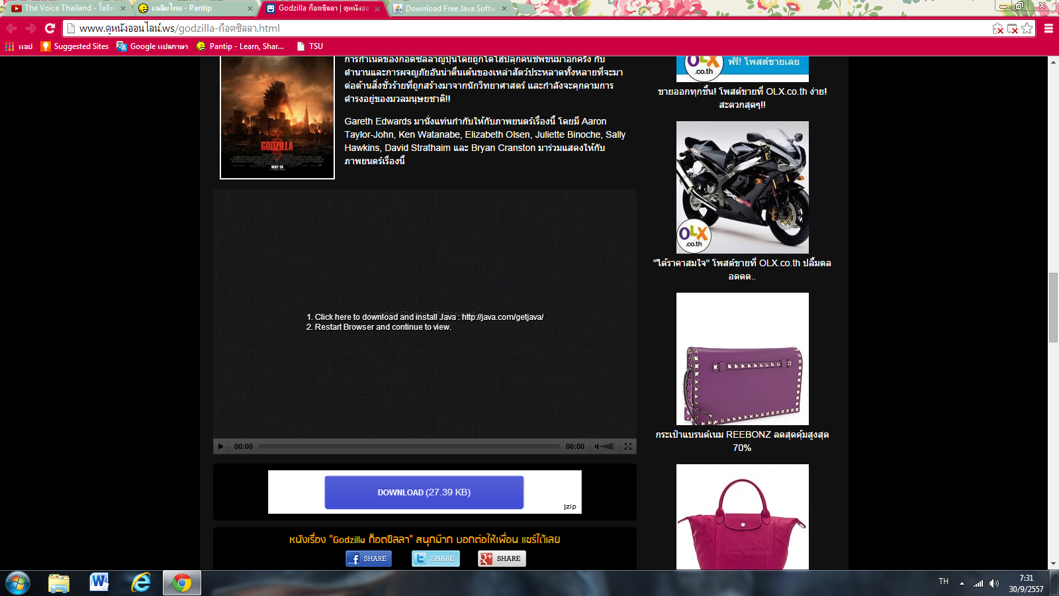Screen dimensions: 1059x596
Task: Close the Pantip tab
Action: (x=250, y=9)
